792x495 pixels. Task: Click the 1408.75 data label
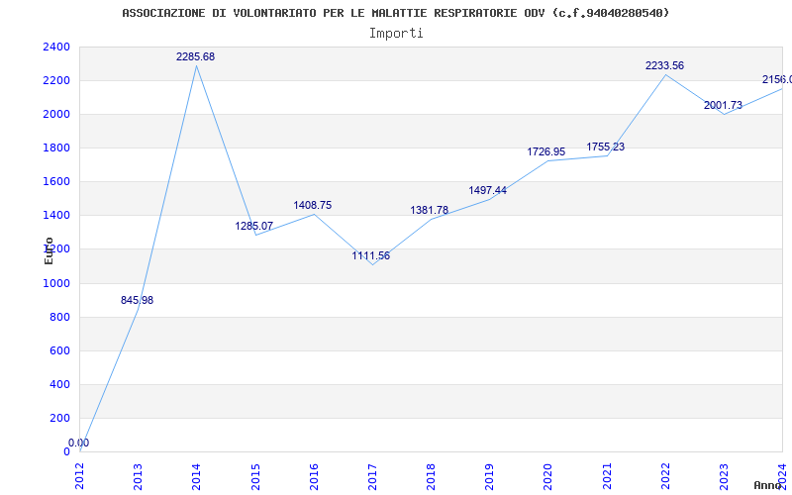coord(313,206)
